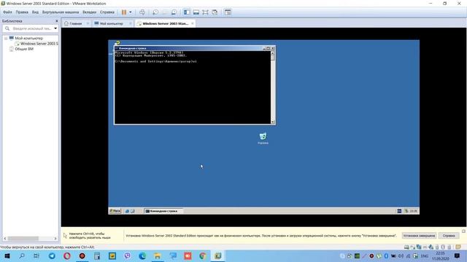Click the VMware network adapter status icon
This screenshot has width=467, height=262.
419,247
